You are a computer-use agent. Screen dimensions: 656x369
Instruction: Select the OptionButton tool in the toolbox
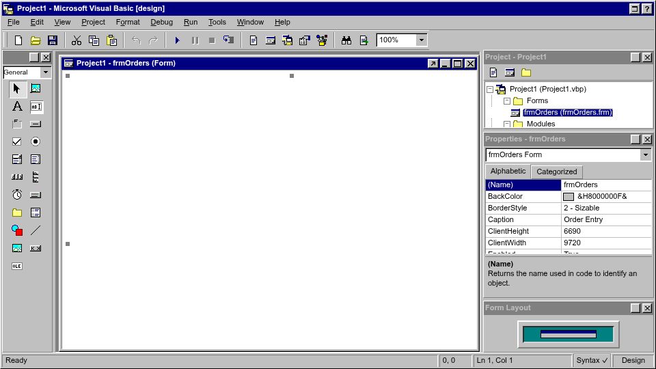pyautogui.click(x=36, y=141)
